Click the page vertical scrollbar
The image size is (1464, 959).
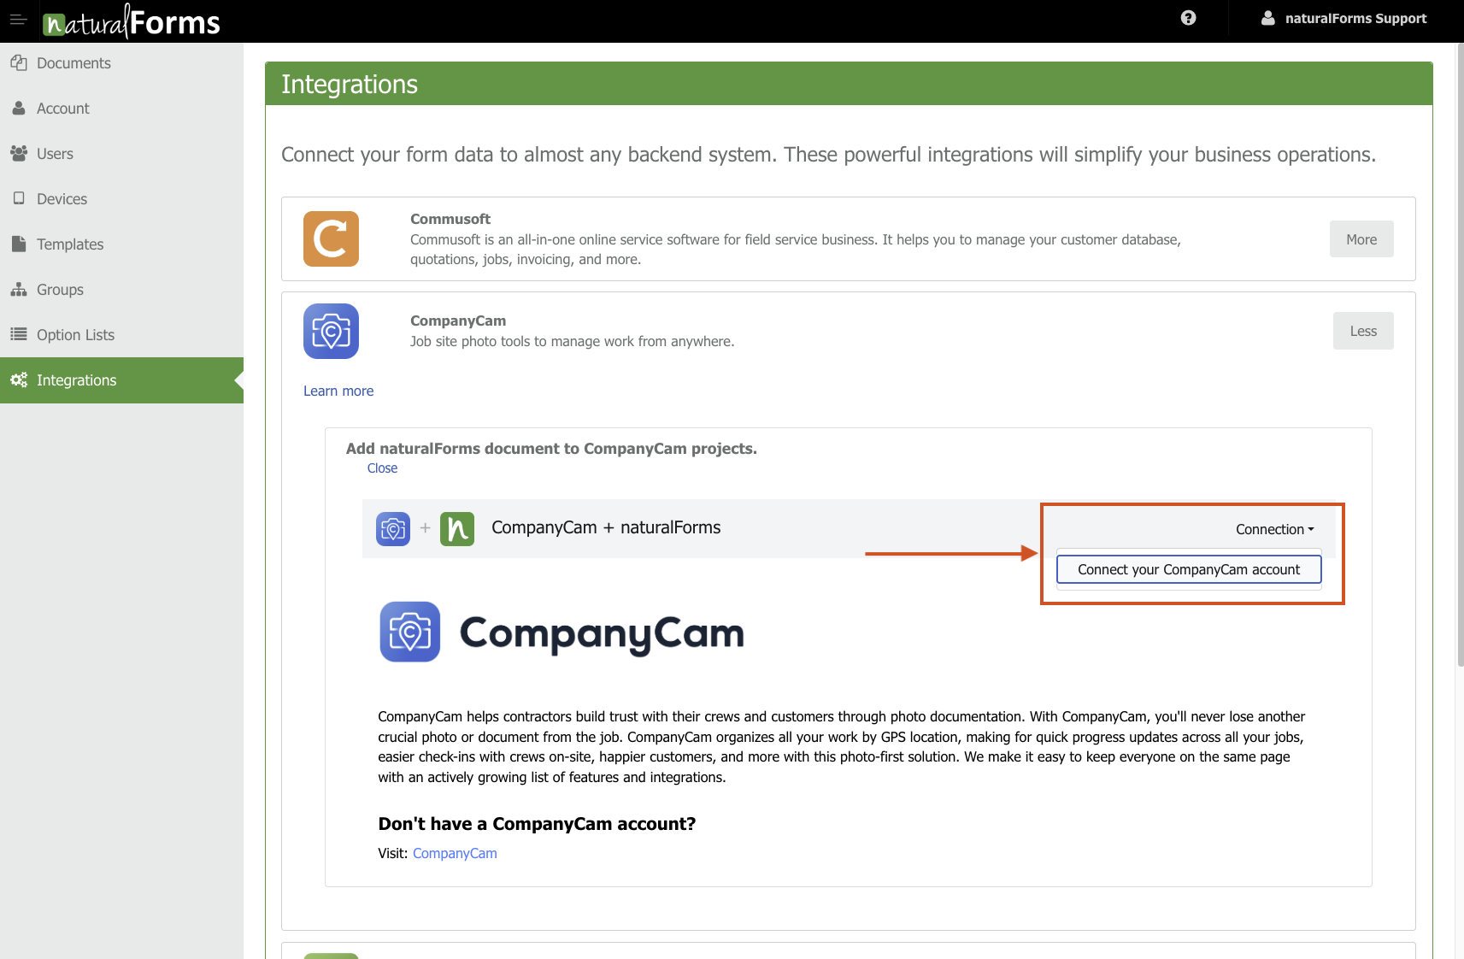click(x=1460, y=355)
